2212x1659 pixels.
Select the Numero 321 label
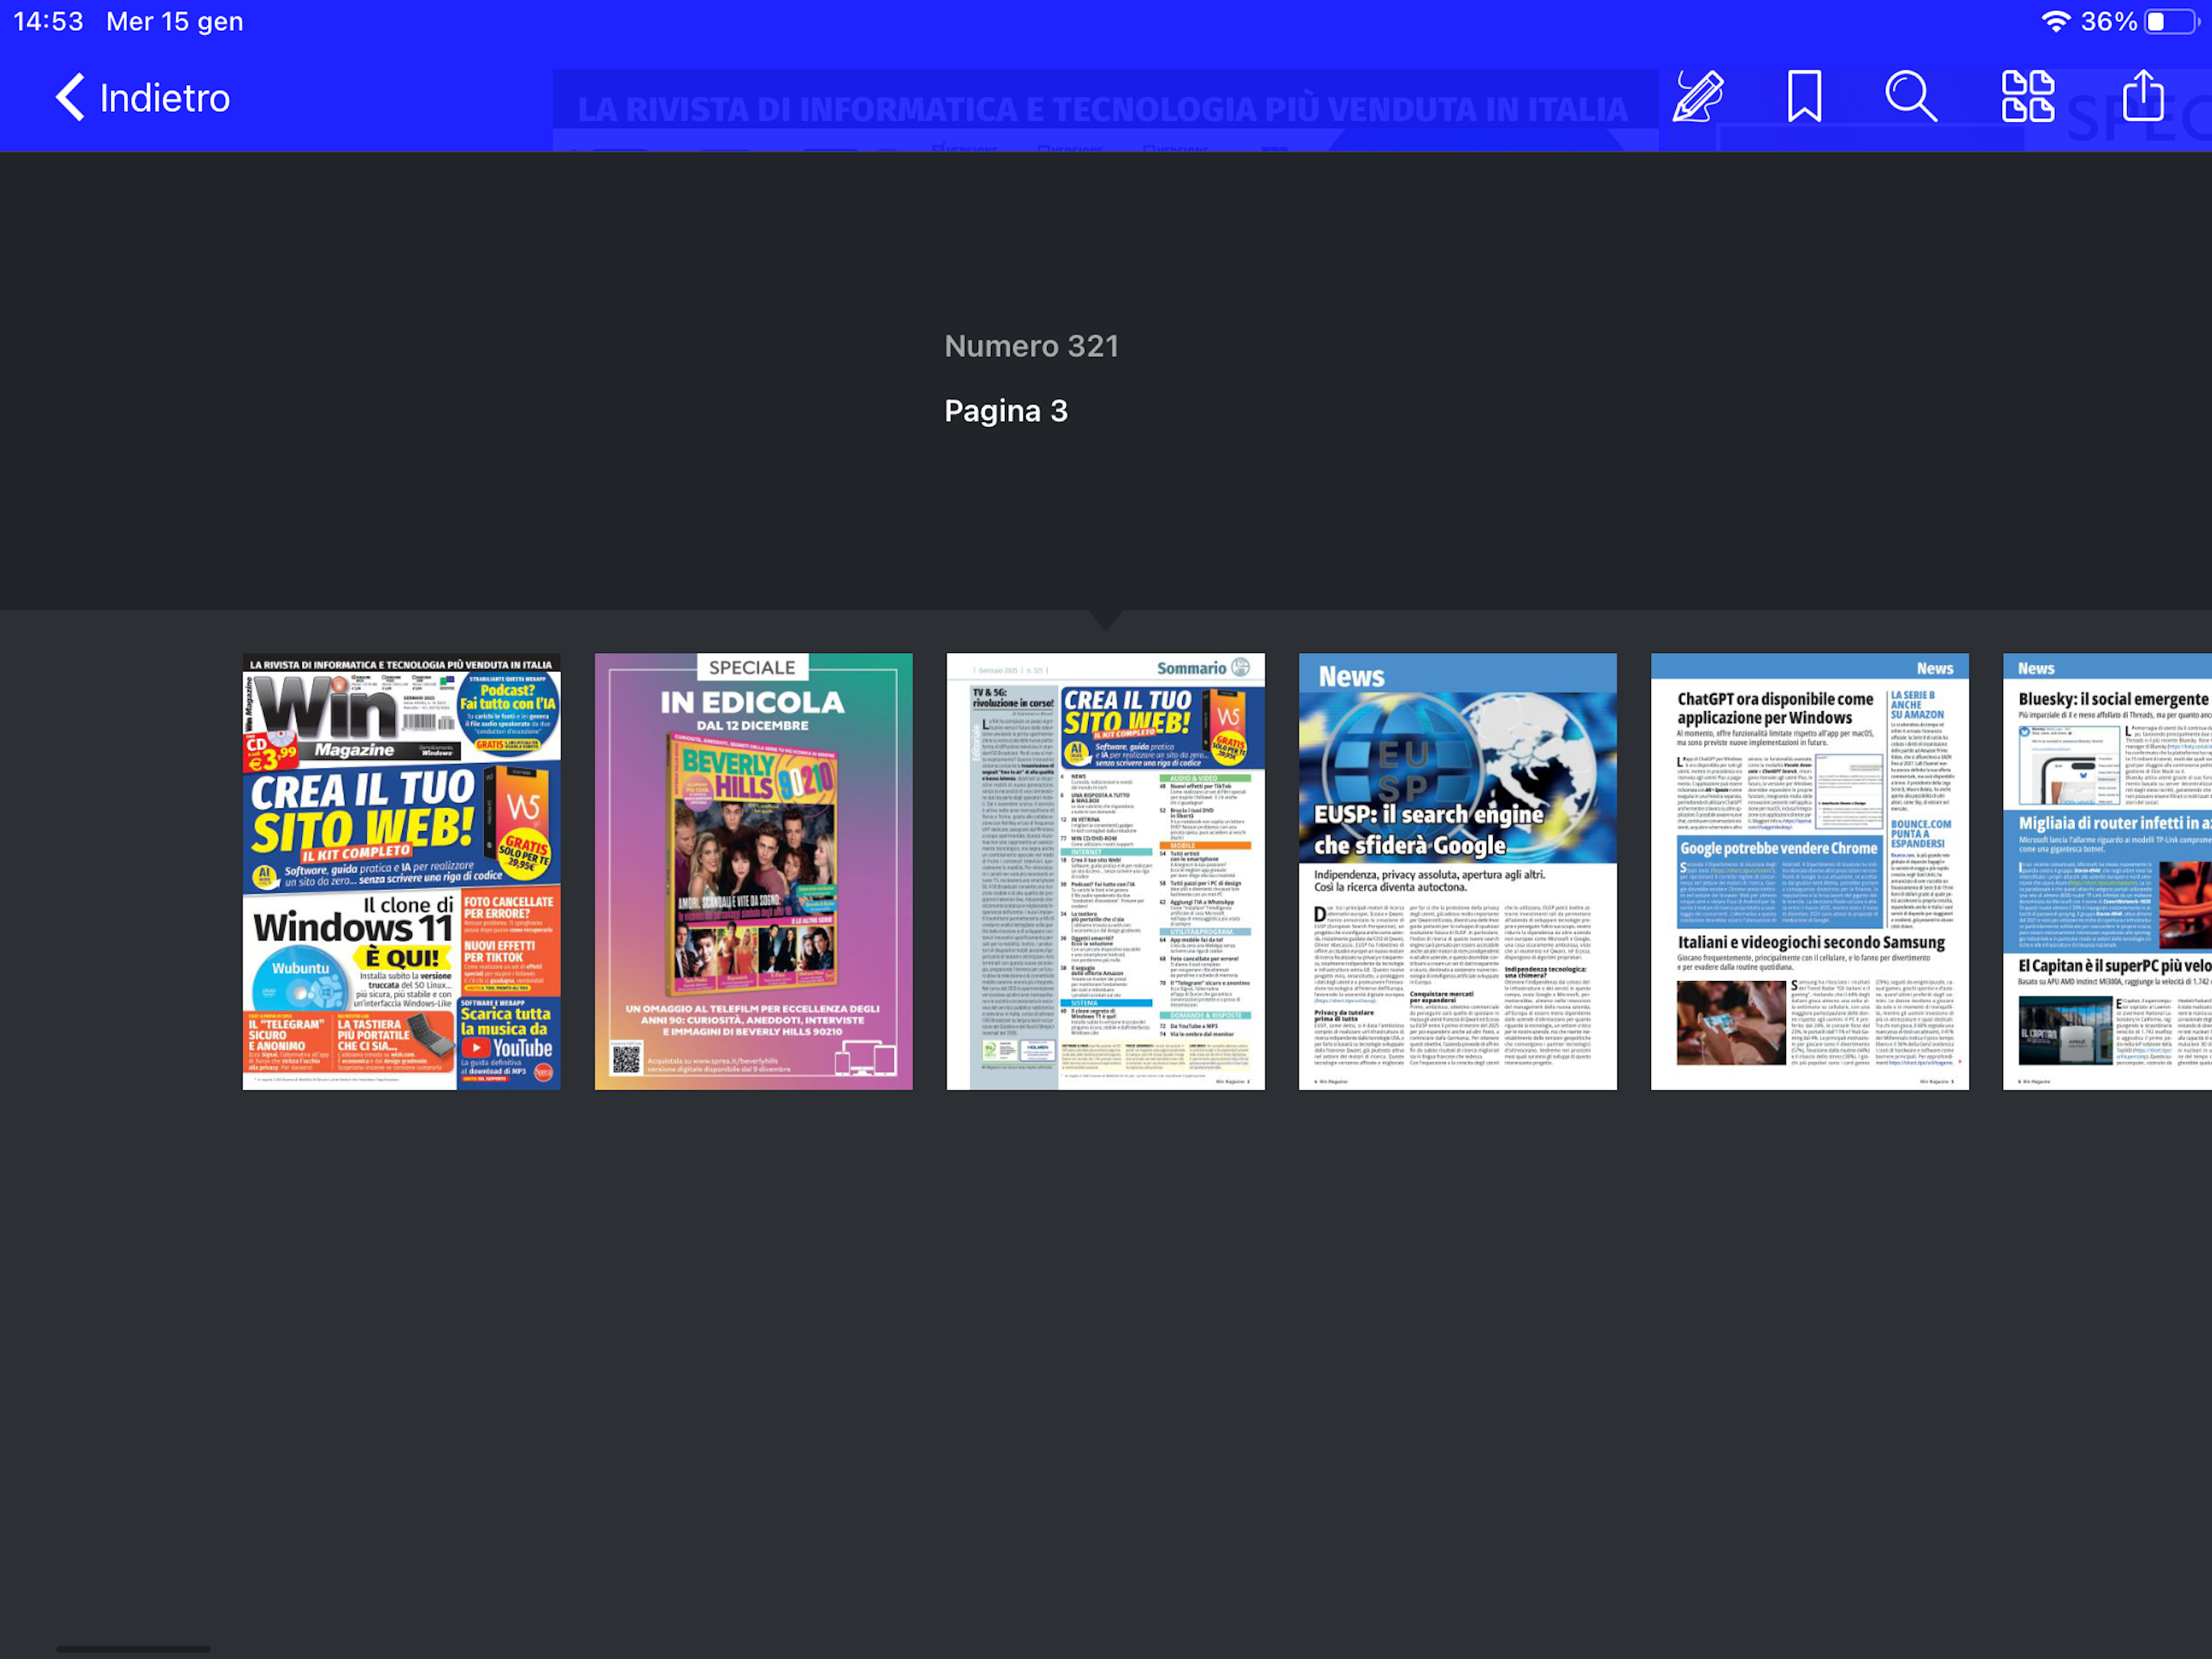[x=1031, y=346]
